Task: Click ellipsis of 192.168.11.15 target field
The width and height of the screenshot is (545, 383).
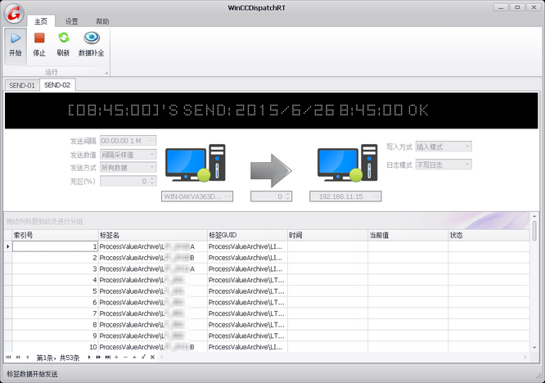Action: pyautogui.click(x=376, y=196)
